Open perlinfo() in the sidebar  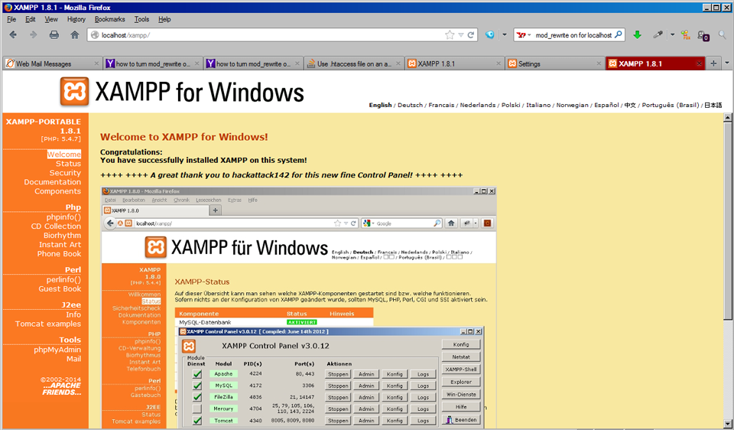pos(63,279)
